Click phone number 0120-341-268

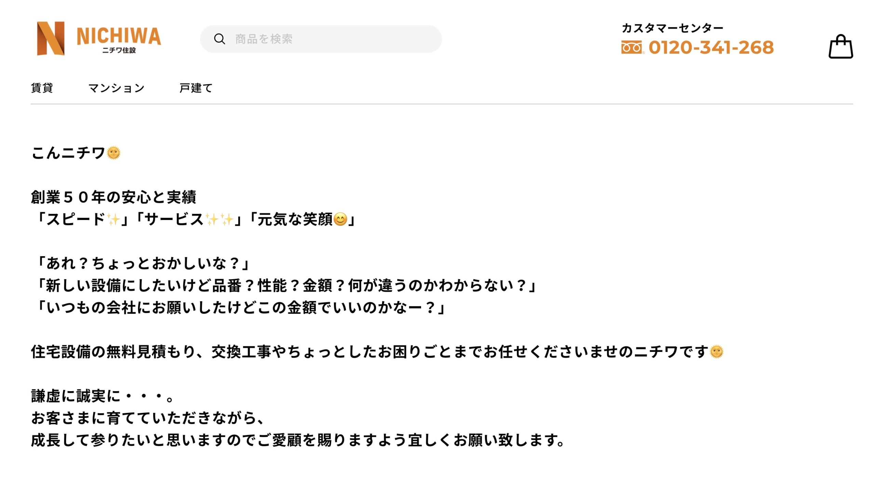711,47
